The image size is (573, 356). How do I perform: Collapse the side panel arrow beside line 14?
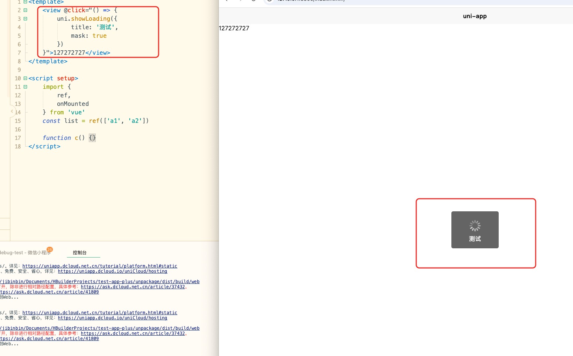[12, 111]
